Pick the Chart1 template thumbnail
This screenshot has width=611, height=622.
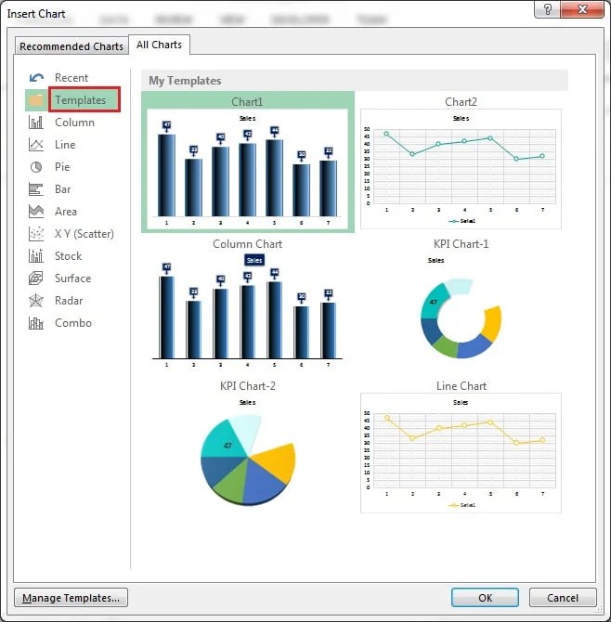tap(248, 169)
